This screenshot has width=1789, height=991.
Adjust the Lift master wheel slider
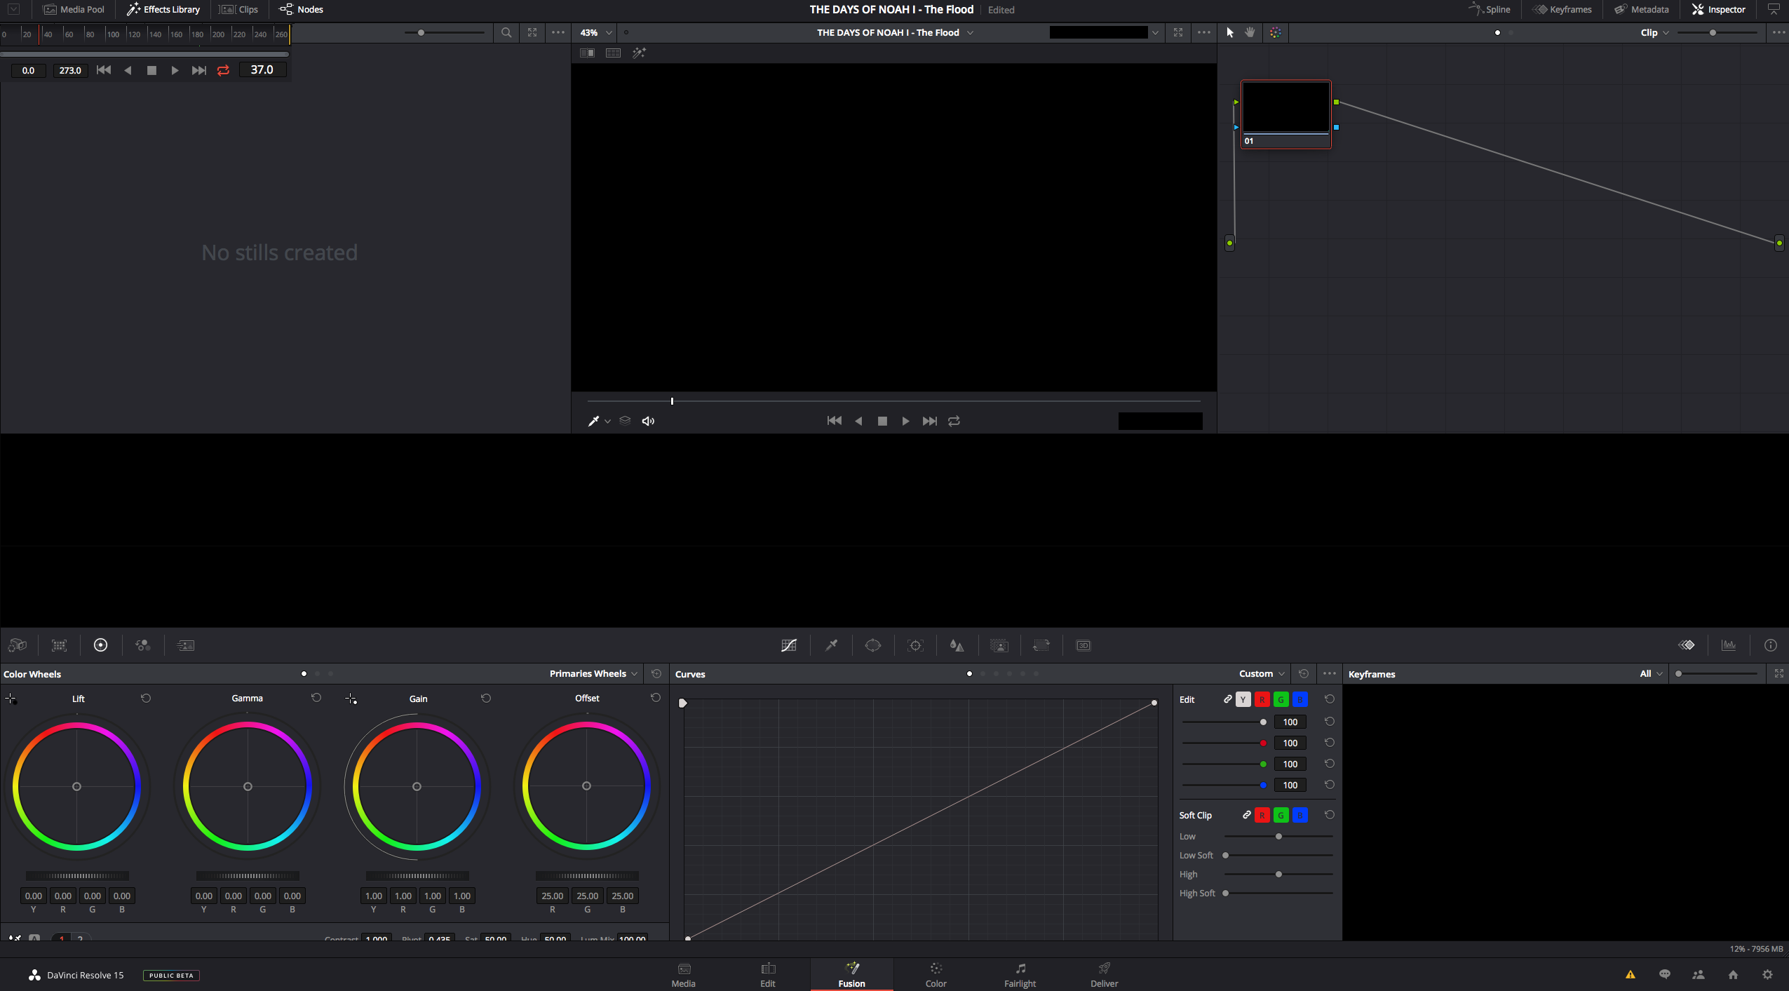77,875
